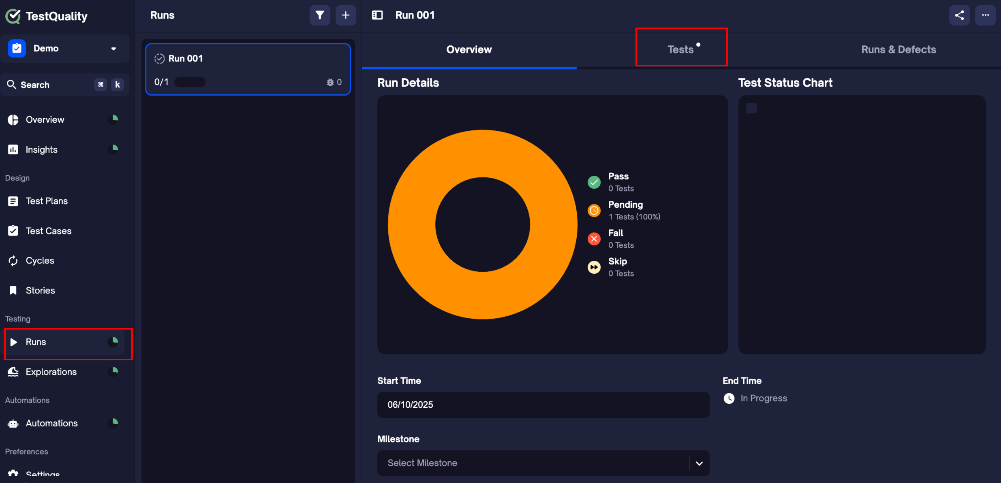Click the End Time clock icon
Screen dimensions: 1001x483
coord(729,398)
